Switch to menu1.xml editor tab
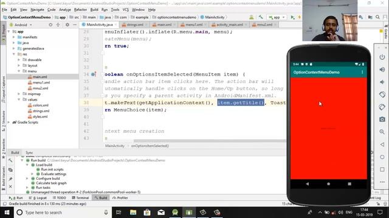This screenshot has width=389, height=218. tap(193, 25)
